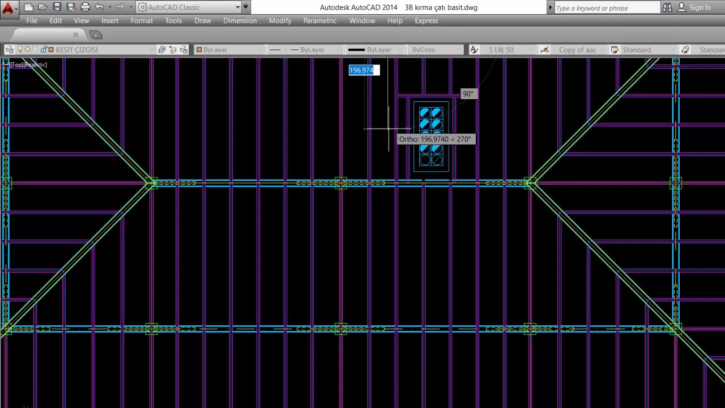Open the Modify menu
Screen dimensions: 725x408
pyautogui.click(x=280, y=20)
